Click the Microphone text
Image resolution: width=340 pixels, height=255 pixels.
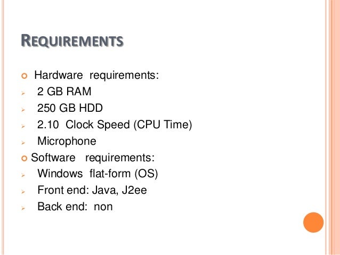pos(67,142)
